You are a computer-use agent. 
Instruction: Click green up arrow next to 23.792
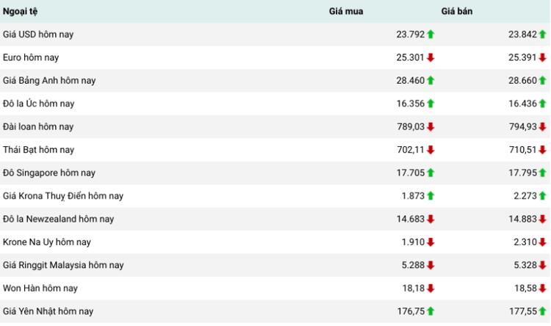[431, 35]
